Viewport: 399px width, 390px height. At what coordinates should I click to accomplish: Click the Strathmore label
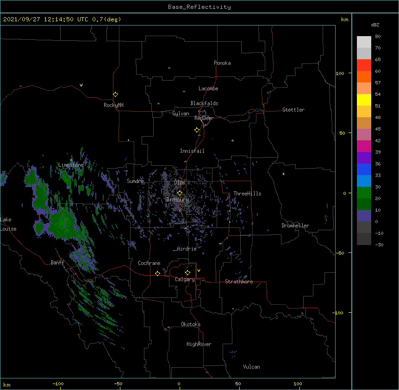[239, 282]
